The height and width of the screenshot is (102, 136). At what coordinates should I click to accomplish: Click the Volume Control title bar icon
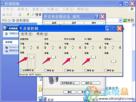[21, 28]
